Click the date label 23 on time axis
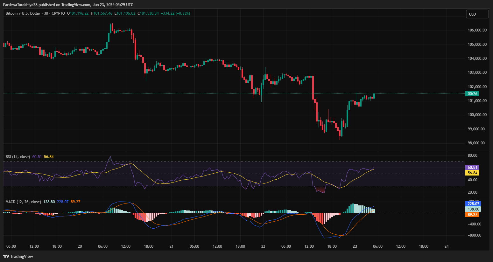The width and height of the screenshot is (493, 262). pos(355,246)
